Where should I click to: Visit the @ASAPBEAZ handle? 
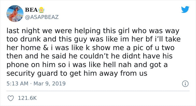pos(42,17)
